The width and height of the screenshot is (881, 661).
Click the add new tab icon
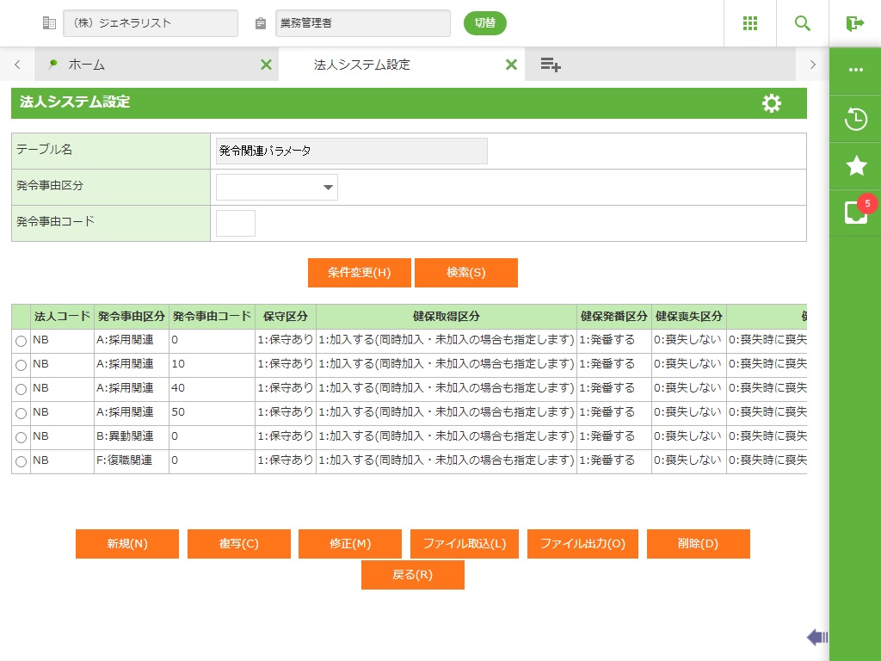click(551, 65)
